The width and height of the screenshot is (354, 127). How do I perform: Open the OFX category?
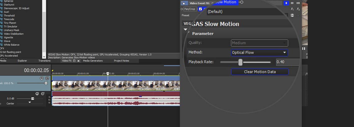click(2, 48)
